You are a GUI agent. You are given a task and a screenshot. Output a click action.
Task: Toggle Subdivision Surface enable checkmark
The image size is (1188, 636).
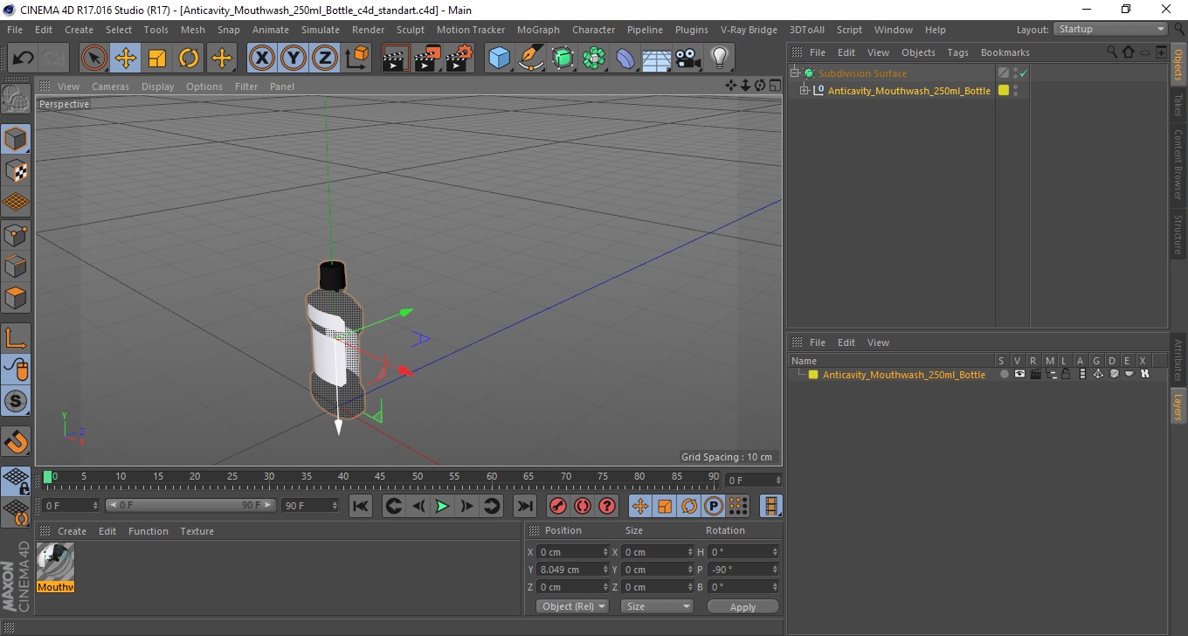tap(1023, 73)
